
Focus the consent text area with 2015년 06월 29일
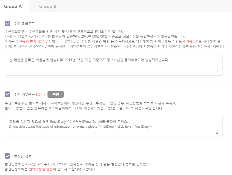point(114,65)
